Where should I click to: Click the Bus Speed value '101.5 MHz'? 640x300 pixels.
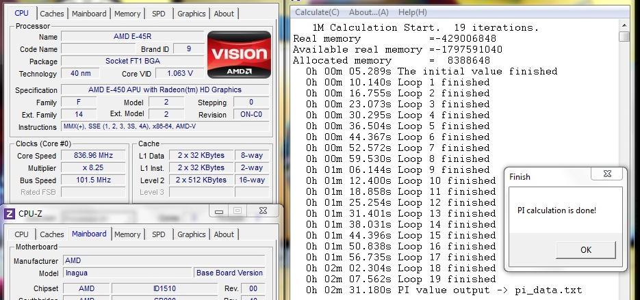[x=94, y=180]
